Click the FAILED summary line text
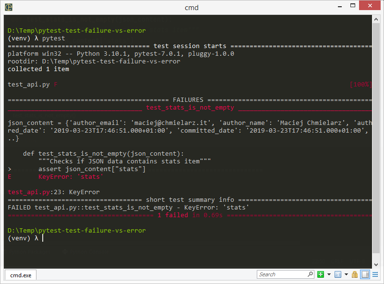 128,208
